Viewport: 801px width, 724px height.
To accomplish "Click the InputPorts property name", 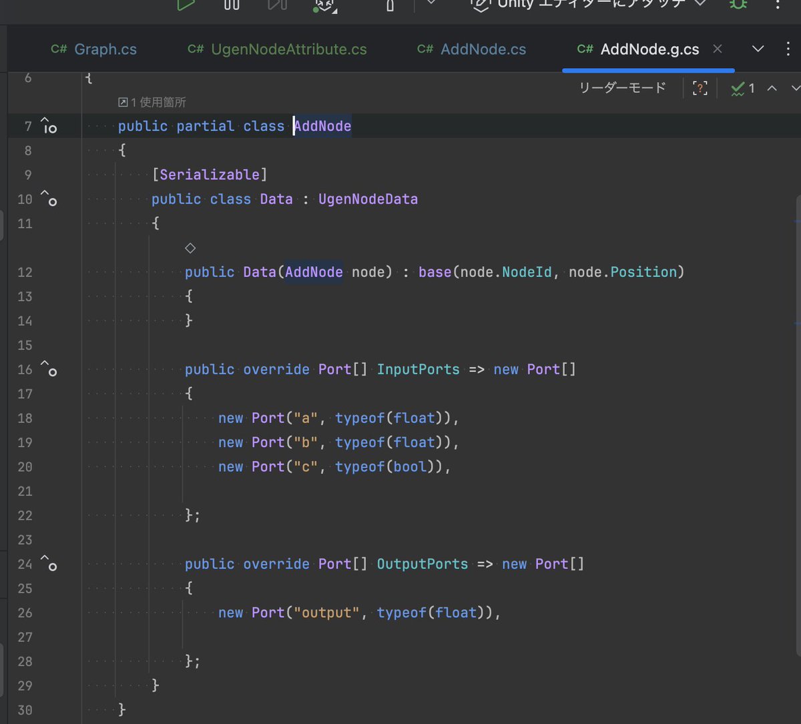I will coord(419,370).
